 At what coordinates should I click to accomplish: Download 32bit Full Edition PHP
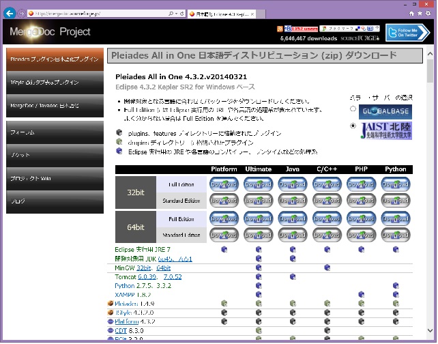tap(361, 185)
